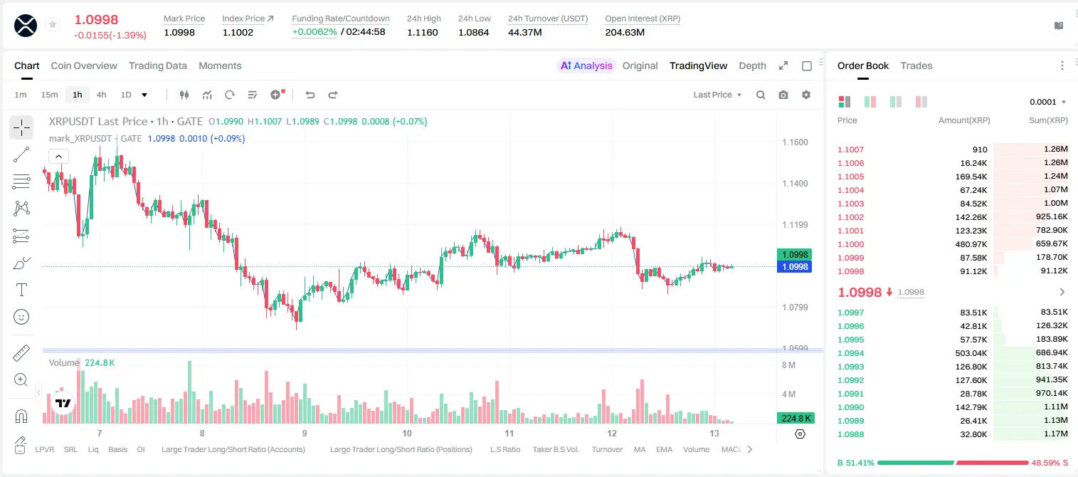Viewport: 1078px width, 477px height.
Task: Switch to the Trades tab
Action: pyautogui.click(x=916, y=65)
